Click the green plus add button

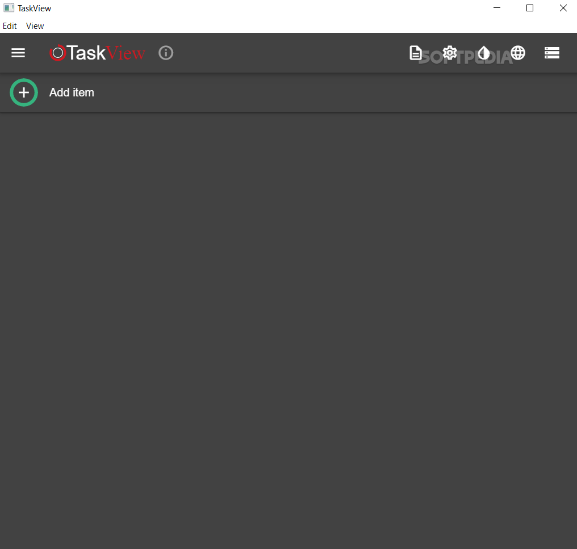click(x=24, y=92)
